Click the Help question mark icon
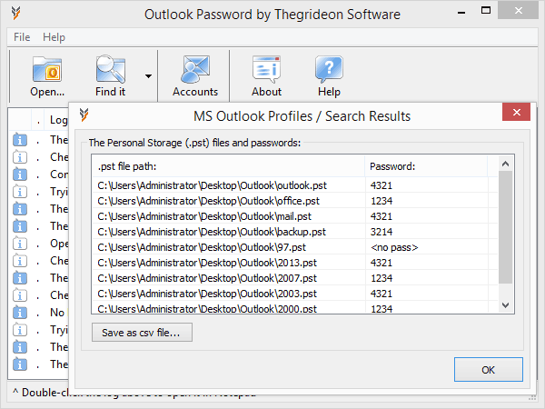 click(329, 69)
